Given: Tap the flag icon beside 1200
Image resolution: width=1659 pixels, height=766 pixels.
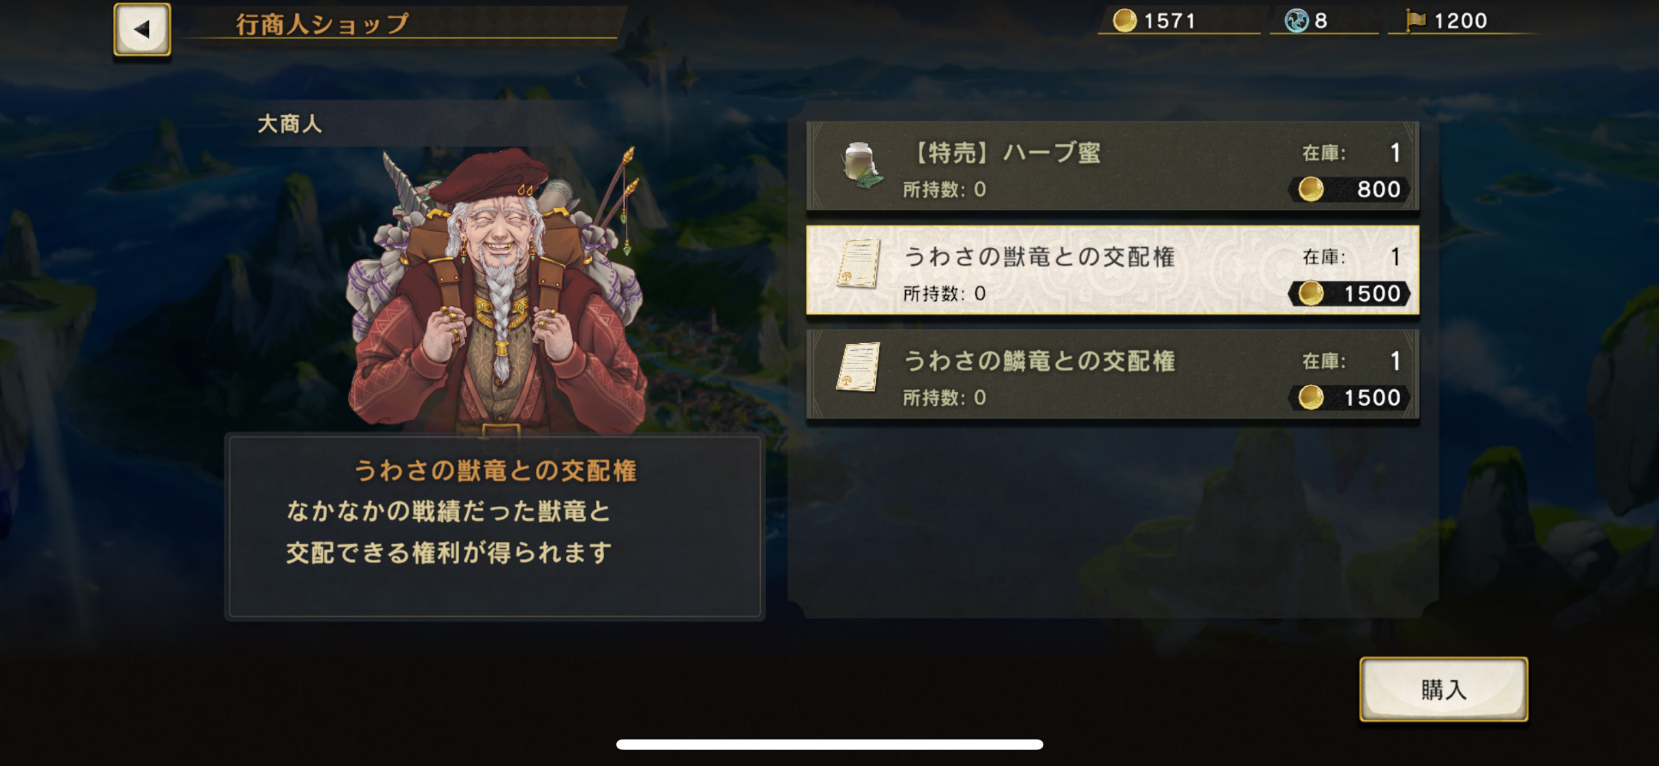Looking at the screenshot, I should pyautogui.click(x=1416, y=20).
